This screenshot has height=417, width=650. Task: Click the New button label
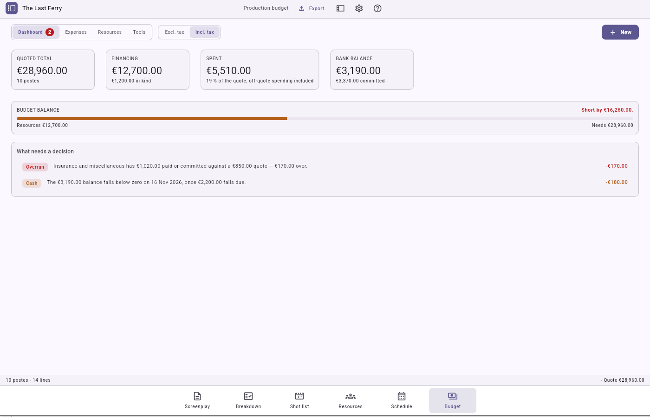tap(626, 32)
